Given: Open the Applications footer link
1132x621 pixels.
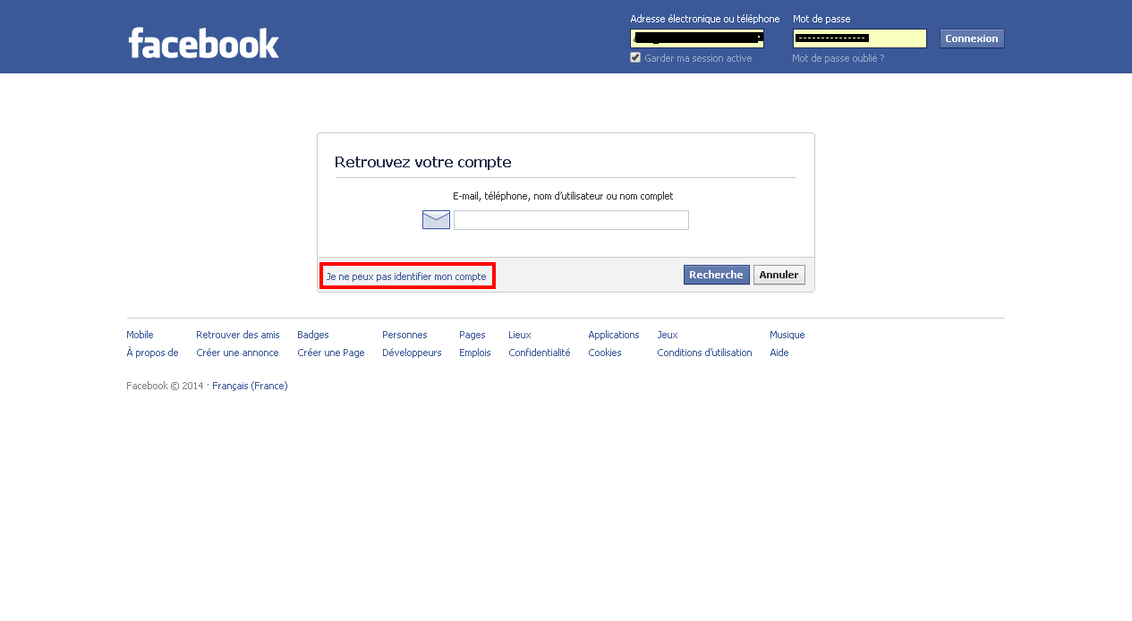Looking at the screenshot, I should [x=614, y=335].
